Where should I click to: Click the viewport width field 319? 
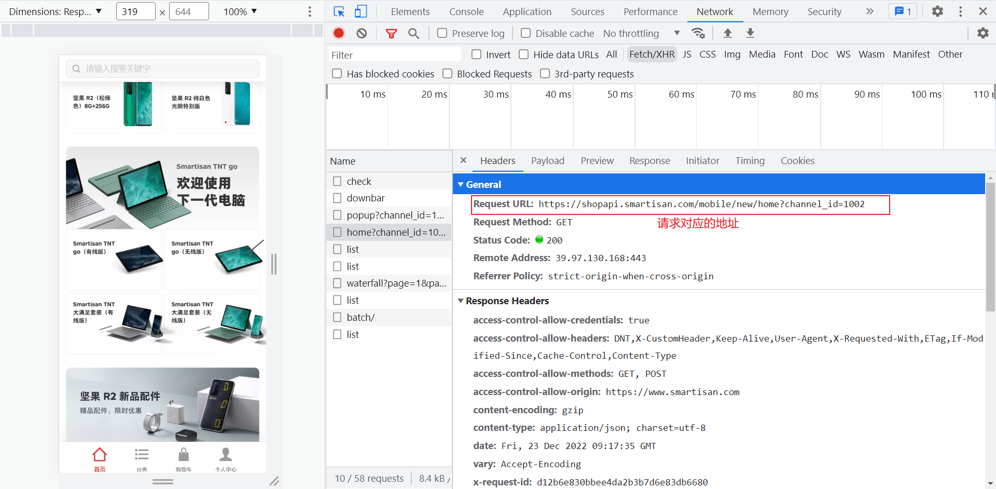tap(136, 11)
